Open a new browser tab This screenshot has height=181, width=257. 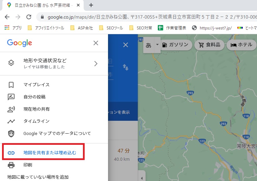91,5
